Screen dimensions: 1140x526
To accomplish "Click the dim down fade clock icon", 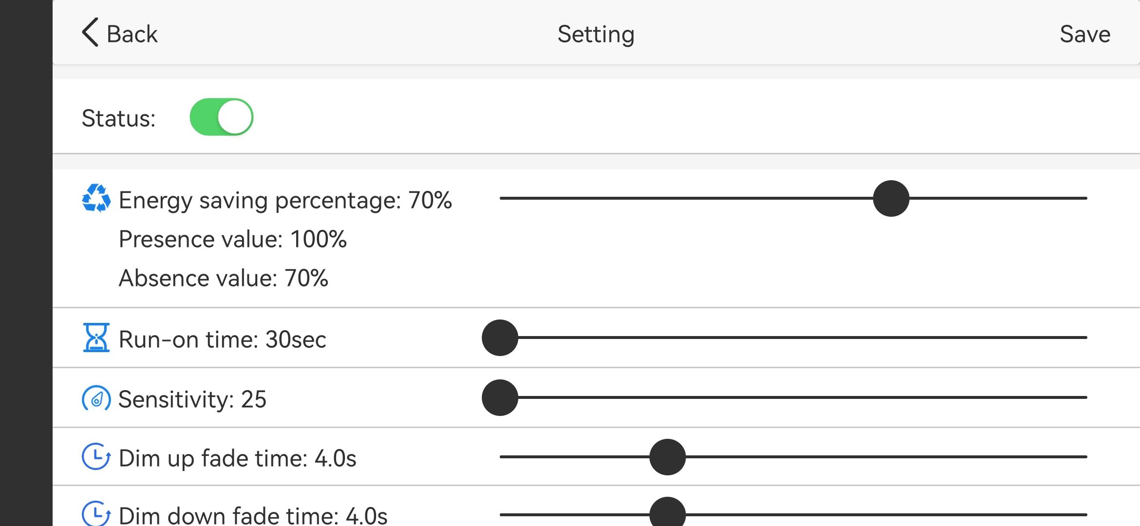I will point(96,513).
